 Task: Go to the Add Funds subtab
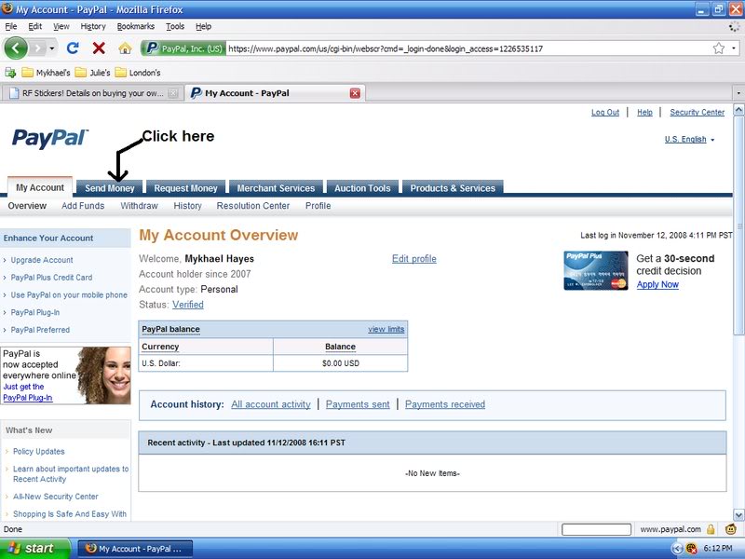(x=83, y=206)
